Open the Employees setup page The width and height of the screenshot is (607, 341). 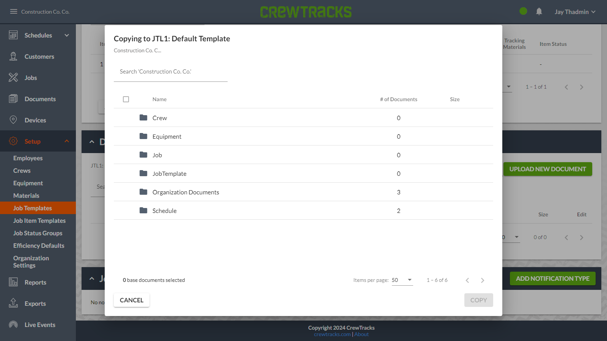tap(28, 158)
